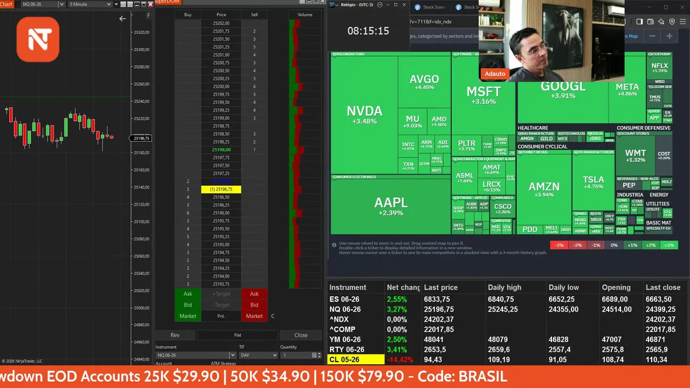Click the NFLX tile on heatmap

pos(660,67)
